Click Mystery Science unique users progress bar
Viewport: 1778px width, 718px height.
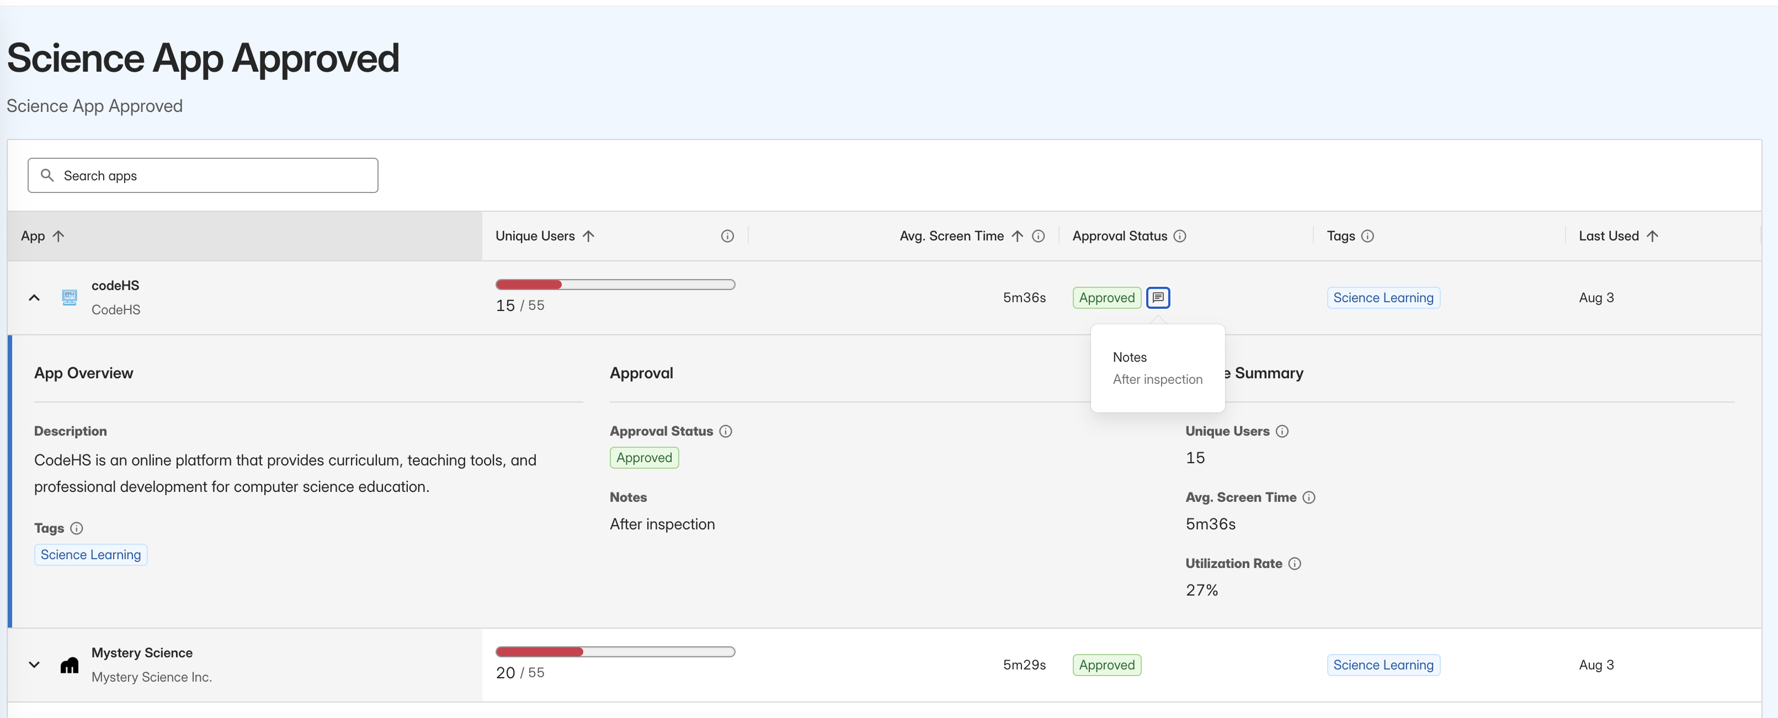point(615,652)
